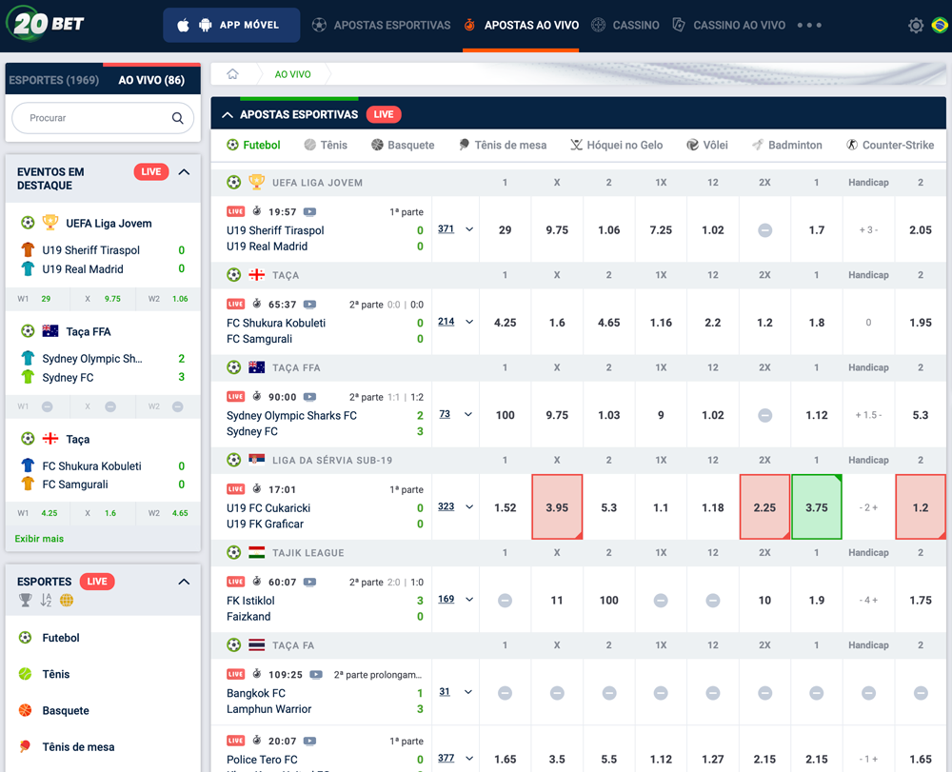Expand markets chevron for U19 FC Cukaricki
Viewport: 952px width, 772px height.
click(469, 506)
